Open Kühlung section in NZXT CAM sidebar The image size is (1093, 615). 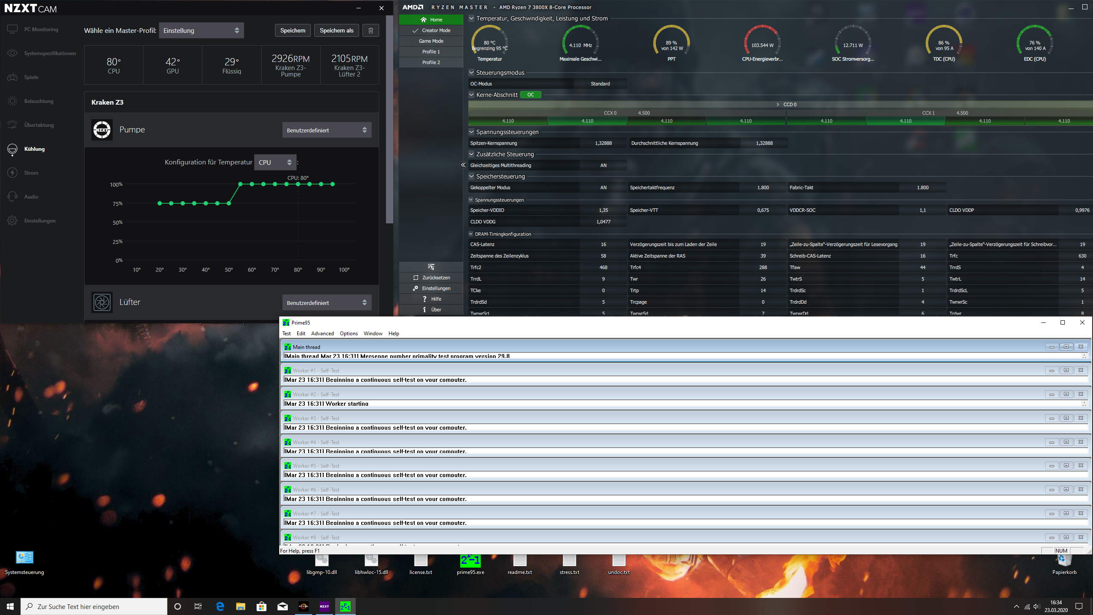click(34, 149)
